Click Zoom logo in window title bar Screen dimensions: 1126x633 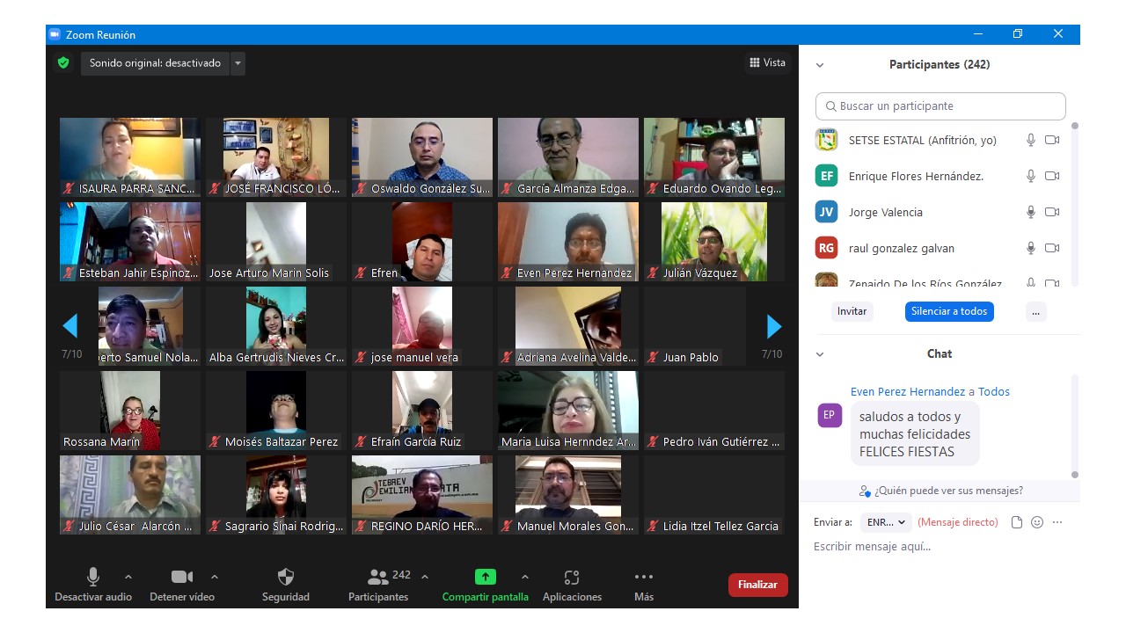coord(55,34)
